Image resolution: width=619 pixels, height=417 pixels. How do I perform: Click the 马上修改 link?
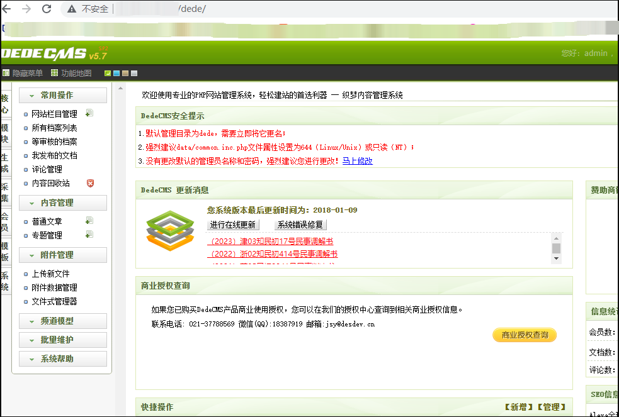[x=358, y=161]
